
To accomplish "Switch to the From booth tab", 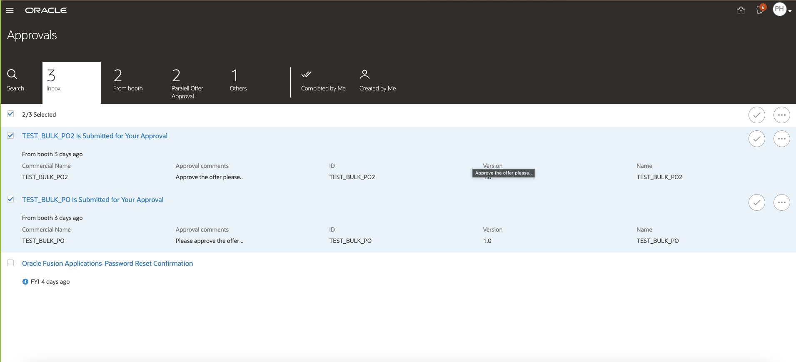I will pos(128,80).
